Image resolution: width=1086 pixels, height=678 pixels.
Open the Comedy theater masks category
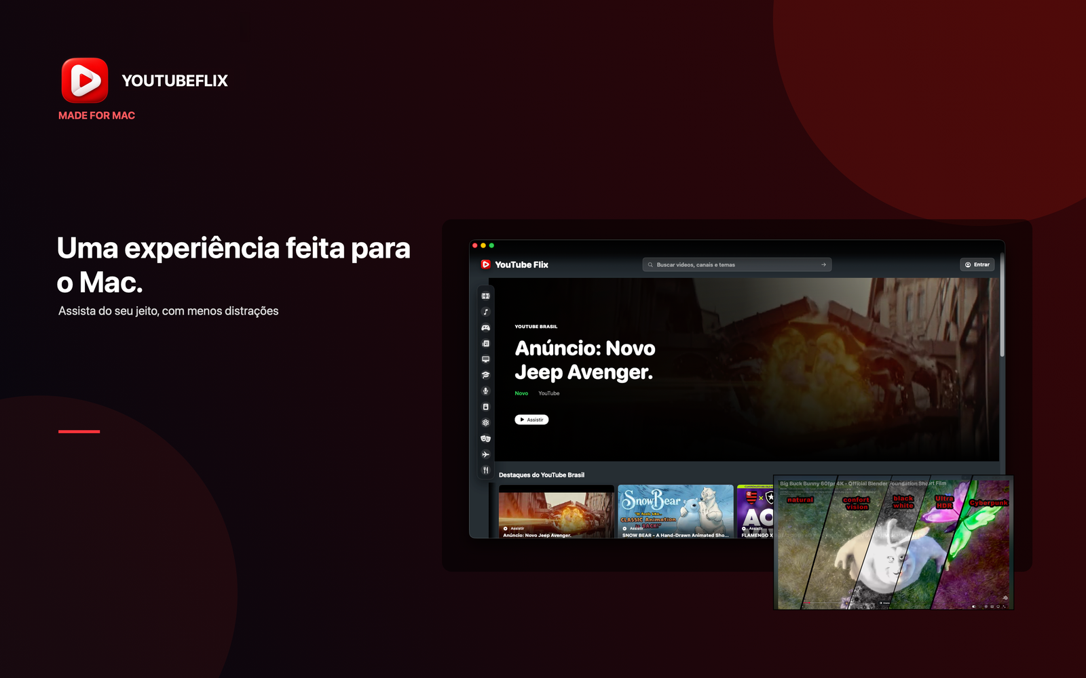(x=485, y=439)
